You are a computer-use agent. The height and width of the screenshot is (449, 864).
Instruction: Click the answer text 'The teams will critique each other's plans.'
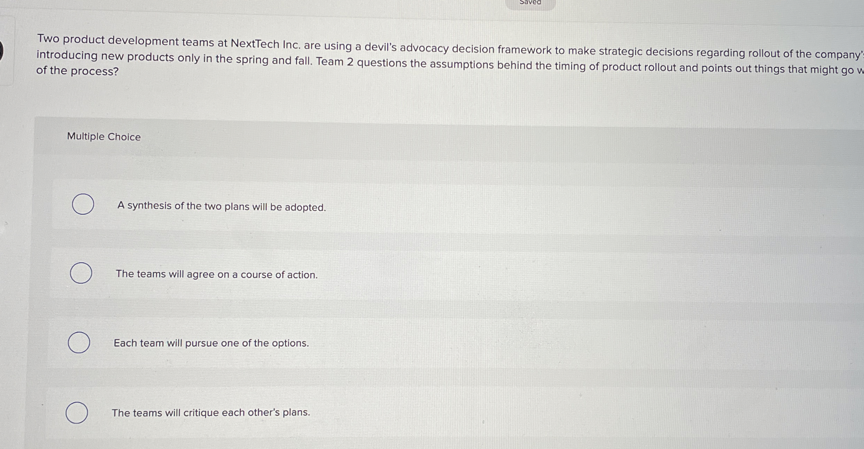211,413
